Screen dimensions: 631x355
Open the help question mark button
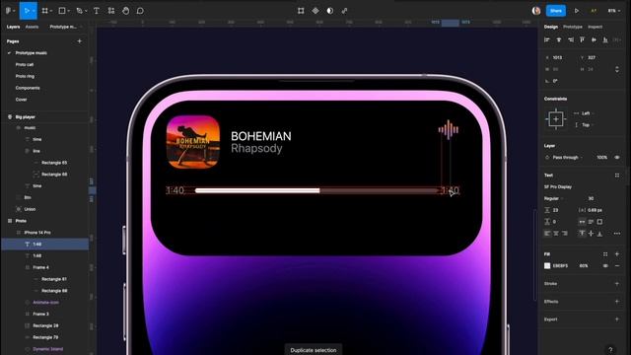point(610,349)
